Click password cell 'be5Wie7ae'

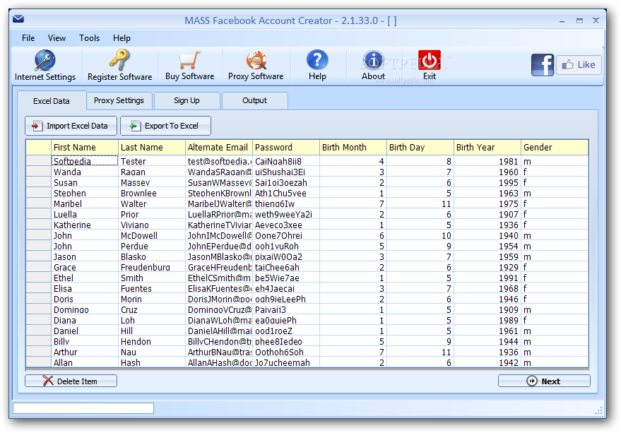[x=286, y=278]
